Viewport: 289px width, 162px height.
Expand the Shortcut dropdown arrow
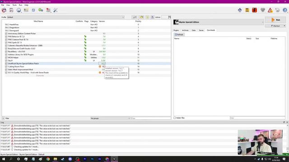tap(284, 26)
